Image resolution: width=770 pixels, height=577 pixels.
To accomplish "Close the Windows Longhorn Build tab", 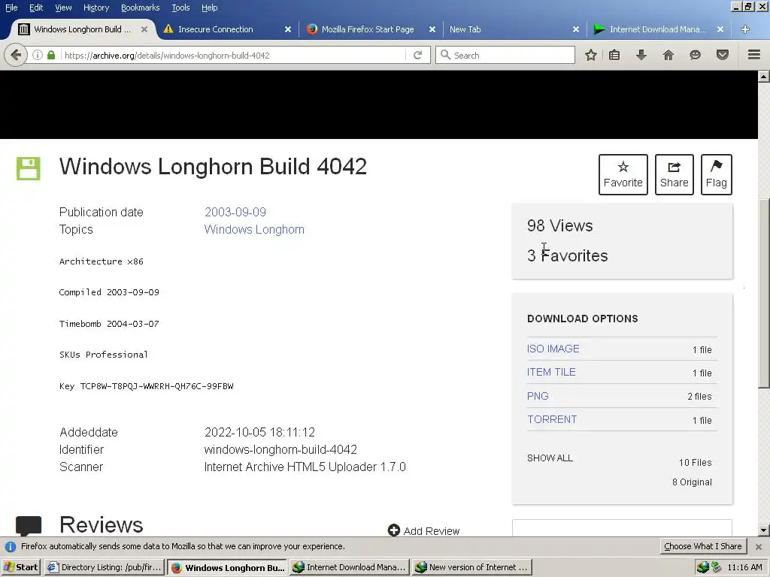I will (144, 29).
